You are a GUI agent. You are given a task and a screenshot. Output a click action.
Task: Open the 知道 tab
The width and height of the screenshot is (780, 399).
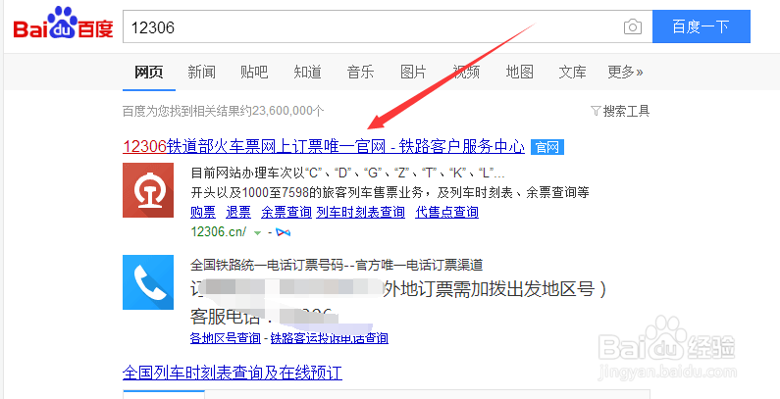point(307,72)
